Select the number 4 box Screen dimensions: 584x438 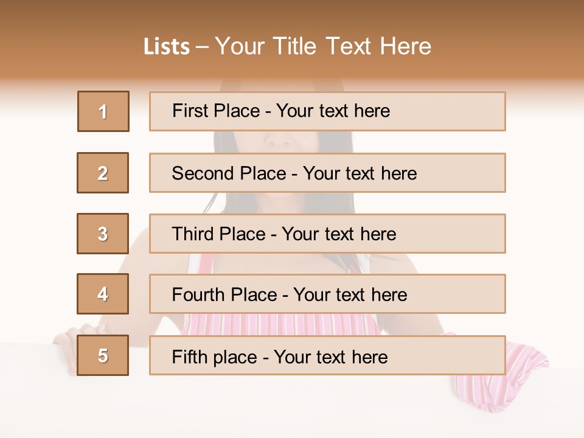pyautogui.click(x=103, y=294)
